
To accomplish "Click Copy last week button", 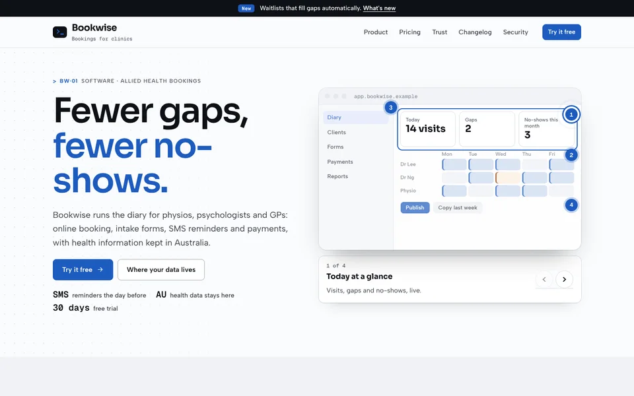I will click(458, 207).
